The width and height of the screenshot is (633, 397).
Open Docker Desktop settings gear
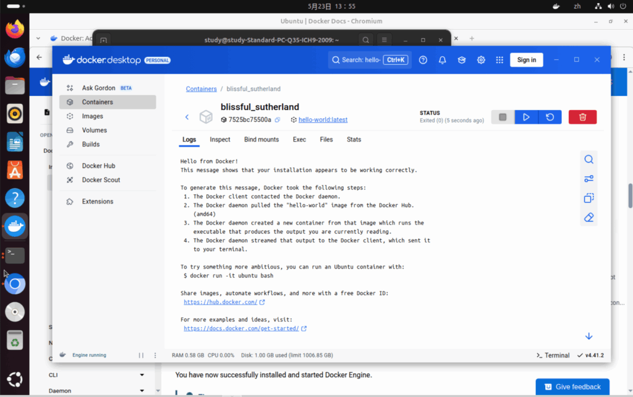pyautogui.click(x=481, y=60)
